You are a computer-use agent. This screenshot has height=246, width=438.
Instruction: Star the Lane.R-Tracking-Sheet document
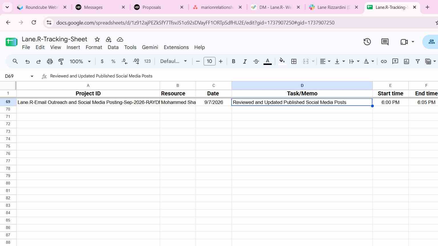coord(97,40)
